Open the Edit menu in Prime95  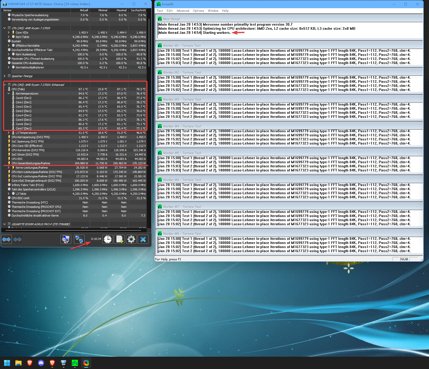[170, 11]
